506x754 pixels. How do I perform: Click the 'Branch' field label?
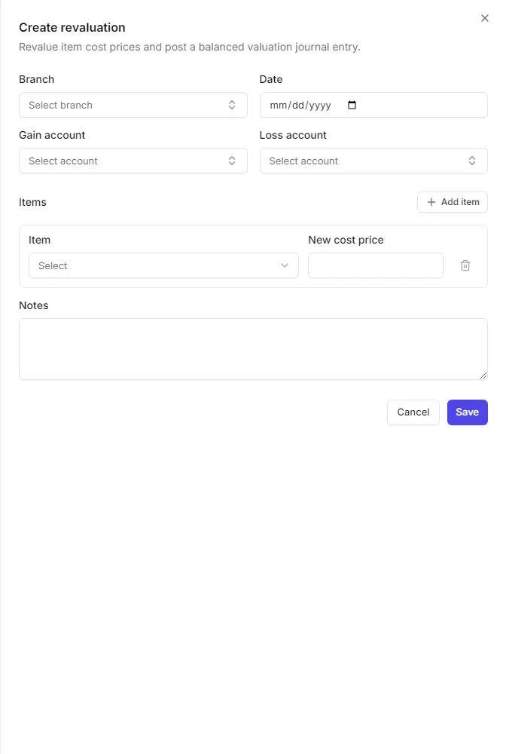pos(36,79)
